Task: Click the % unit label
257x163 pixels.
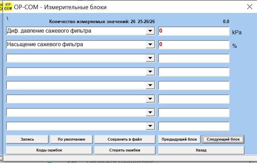Action: click(235, 46)
